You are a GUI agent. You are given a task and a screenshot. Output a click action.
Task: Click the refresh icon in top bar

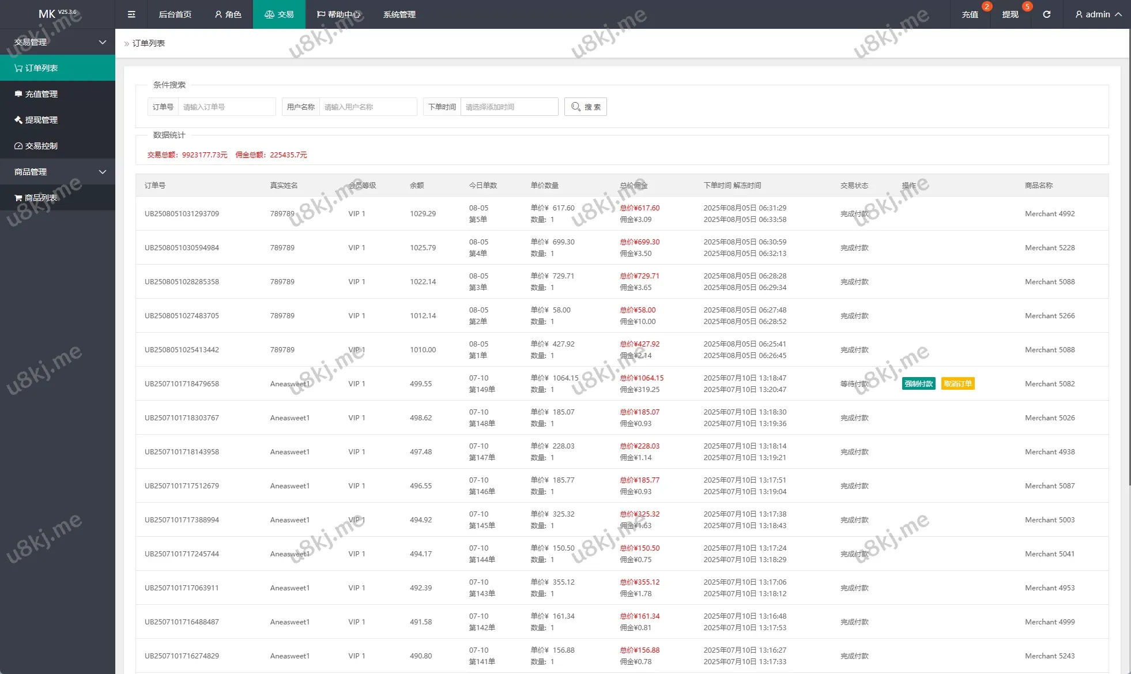click(x=1046, y=14)
